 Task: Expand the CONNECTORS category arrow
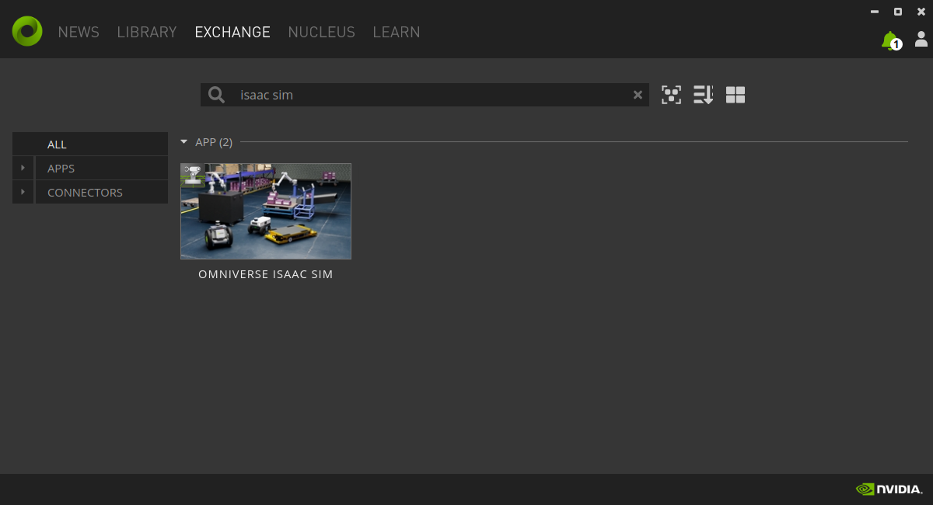pos(23,192)
